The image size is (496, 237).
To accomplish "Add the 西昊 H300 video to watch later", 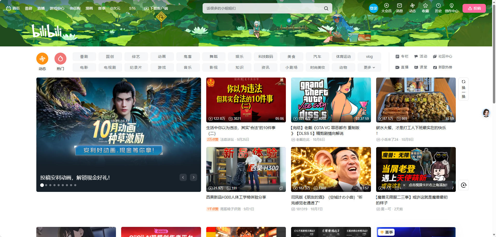I will [x=281, y=188].
